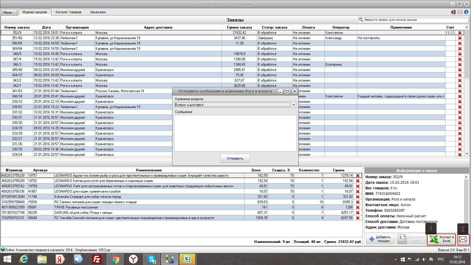The height and width of the screenshot is (265, 474).
Task: Click the Windows Start button
Action: 7,259
